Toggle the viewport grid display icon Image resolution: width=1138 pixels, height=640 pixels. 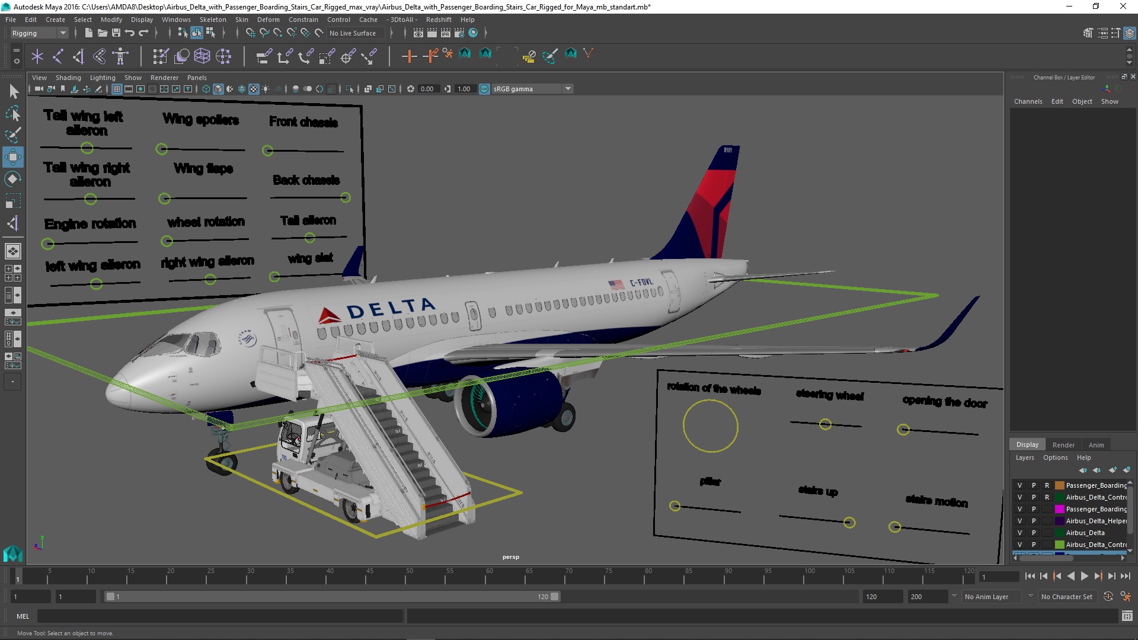pyautogui.click(x=117, y=89)
